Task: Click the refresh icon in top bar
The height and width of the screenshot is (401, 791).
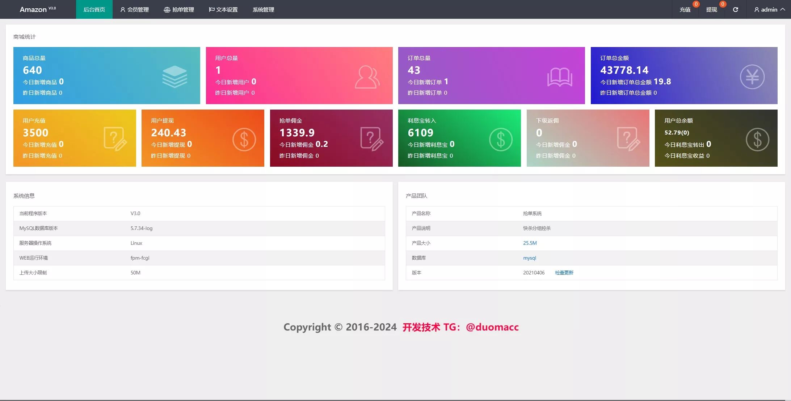Action: tap(735, 9)
